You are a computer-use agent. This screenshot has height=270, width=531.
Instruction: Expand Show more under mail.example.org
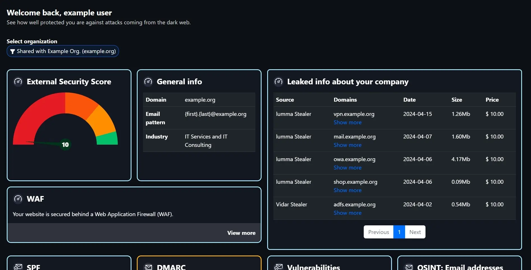(x=347, y=145)
